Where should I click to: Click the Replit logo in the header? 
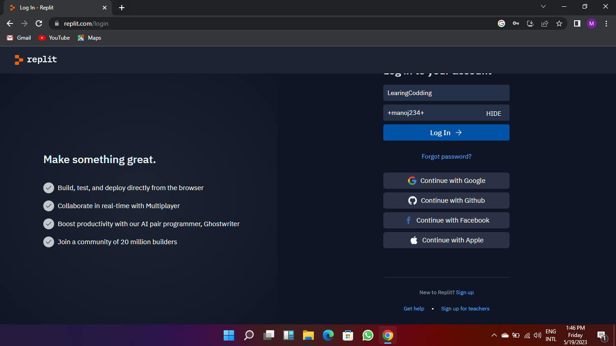(x=36, y=59)
